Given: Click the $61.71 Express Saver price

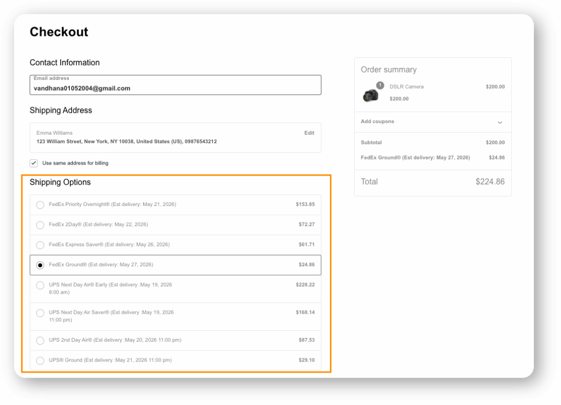Looking at the screenshot, I should coord(307,245).
